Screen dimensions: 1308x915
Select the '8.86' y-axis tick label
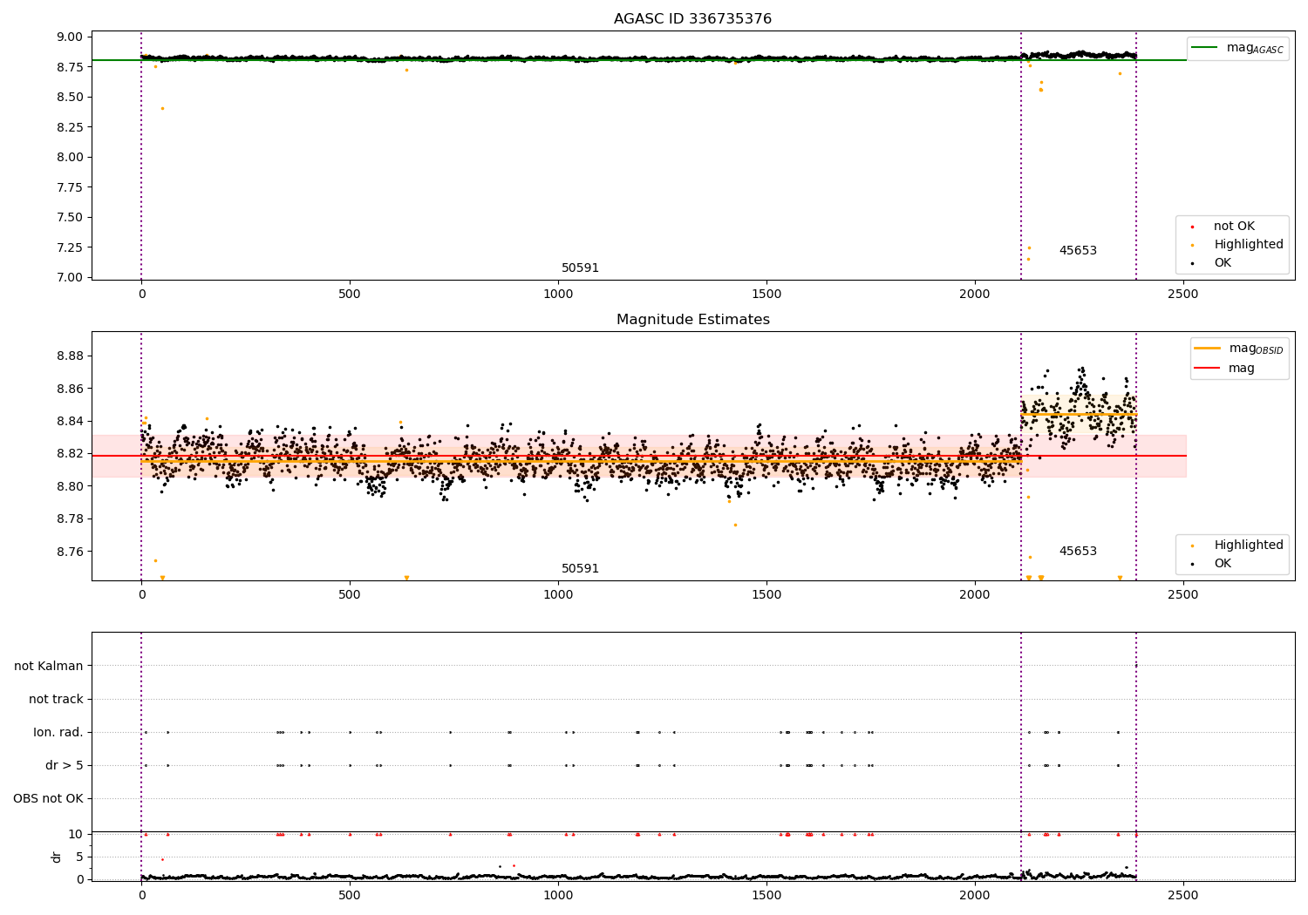pos(71,389)
